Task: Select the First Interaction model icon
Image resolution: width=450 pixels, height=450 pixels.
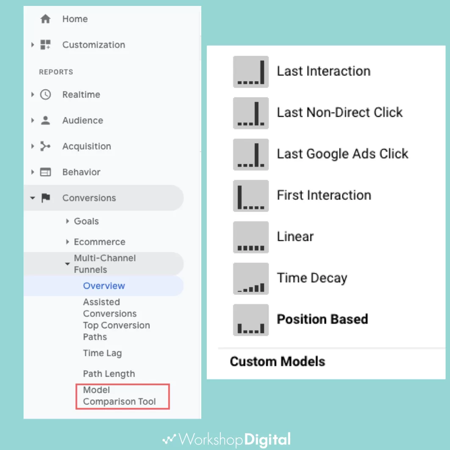Action: tap(251, 196)
